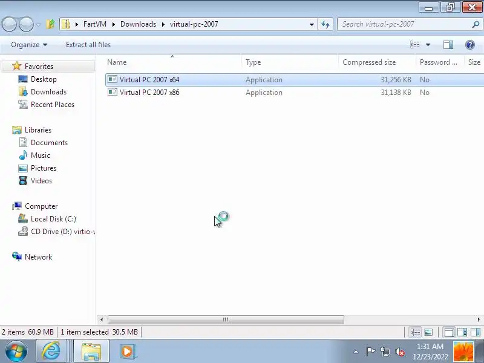Navigate to Downloads in the breadcrumb
484x363 pixels.
138,24
